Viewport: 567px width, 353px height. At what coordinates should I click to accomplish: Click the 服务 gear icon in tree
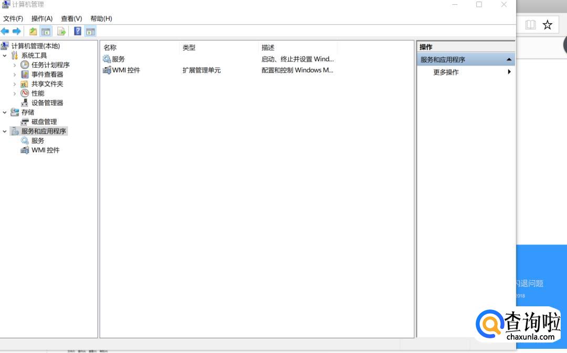pos(25,141)
